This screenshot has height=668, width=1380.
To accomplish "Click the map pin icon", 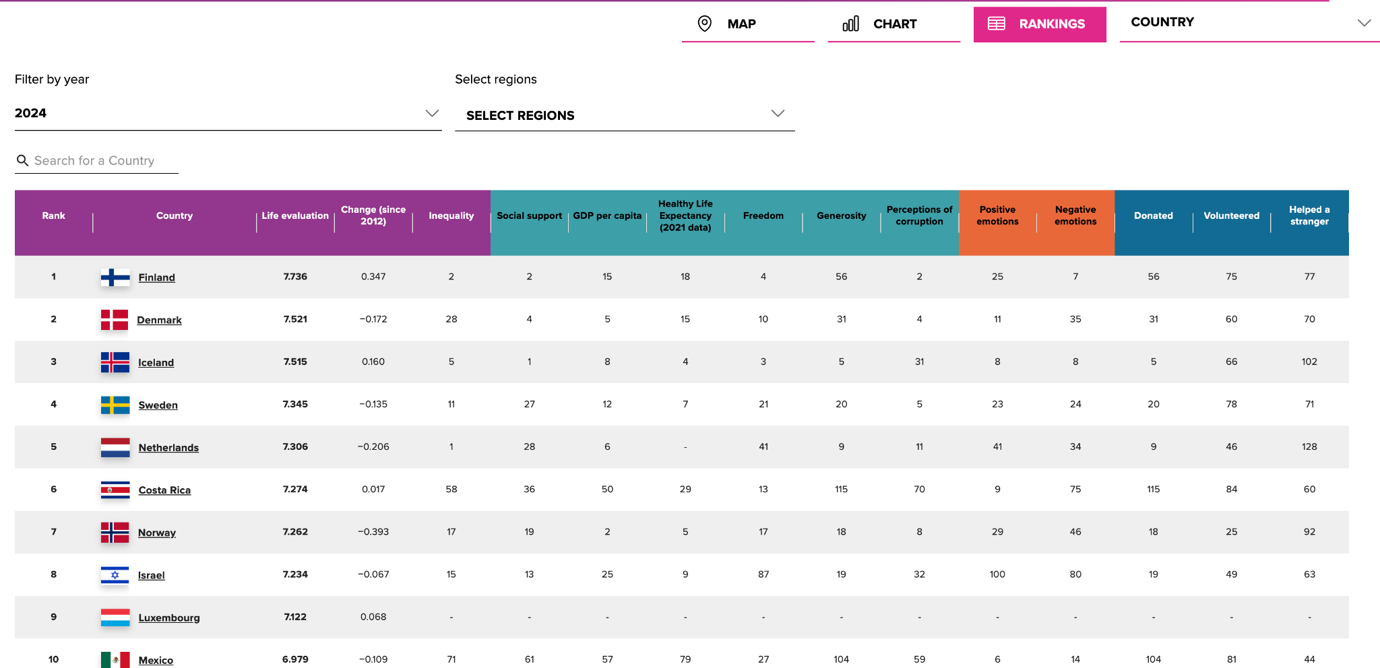I will pyautogui.click(x=704, y=24).
